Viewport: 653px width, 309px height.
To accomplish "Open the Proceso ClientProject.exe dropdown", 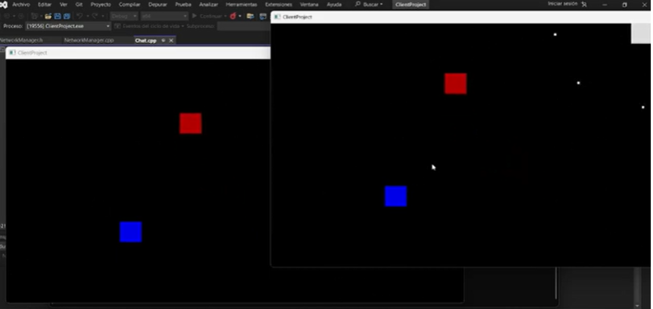I will tap(68, 26).
